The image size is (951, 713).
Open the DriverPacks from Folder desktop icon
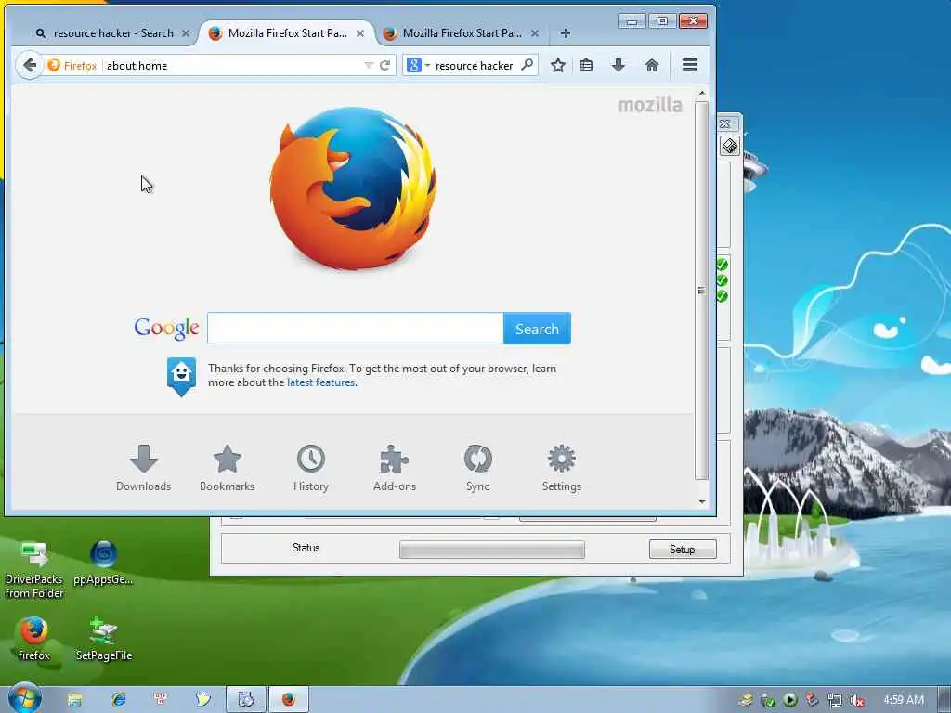point(34,569)
